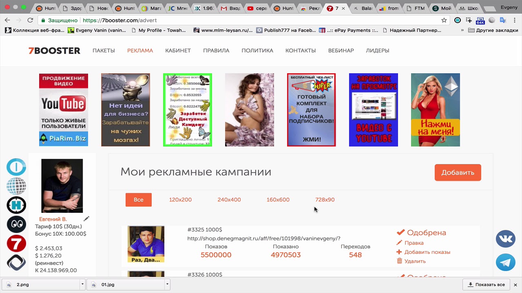522x293 pixels.
Task: Expand hidden bookmarks with the » chevron
Action: 462,30
